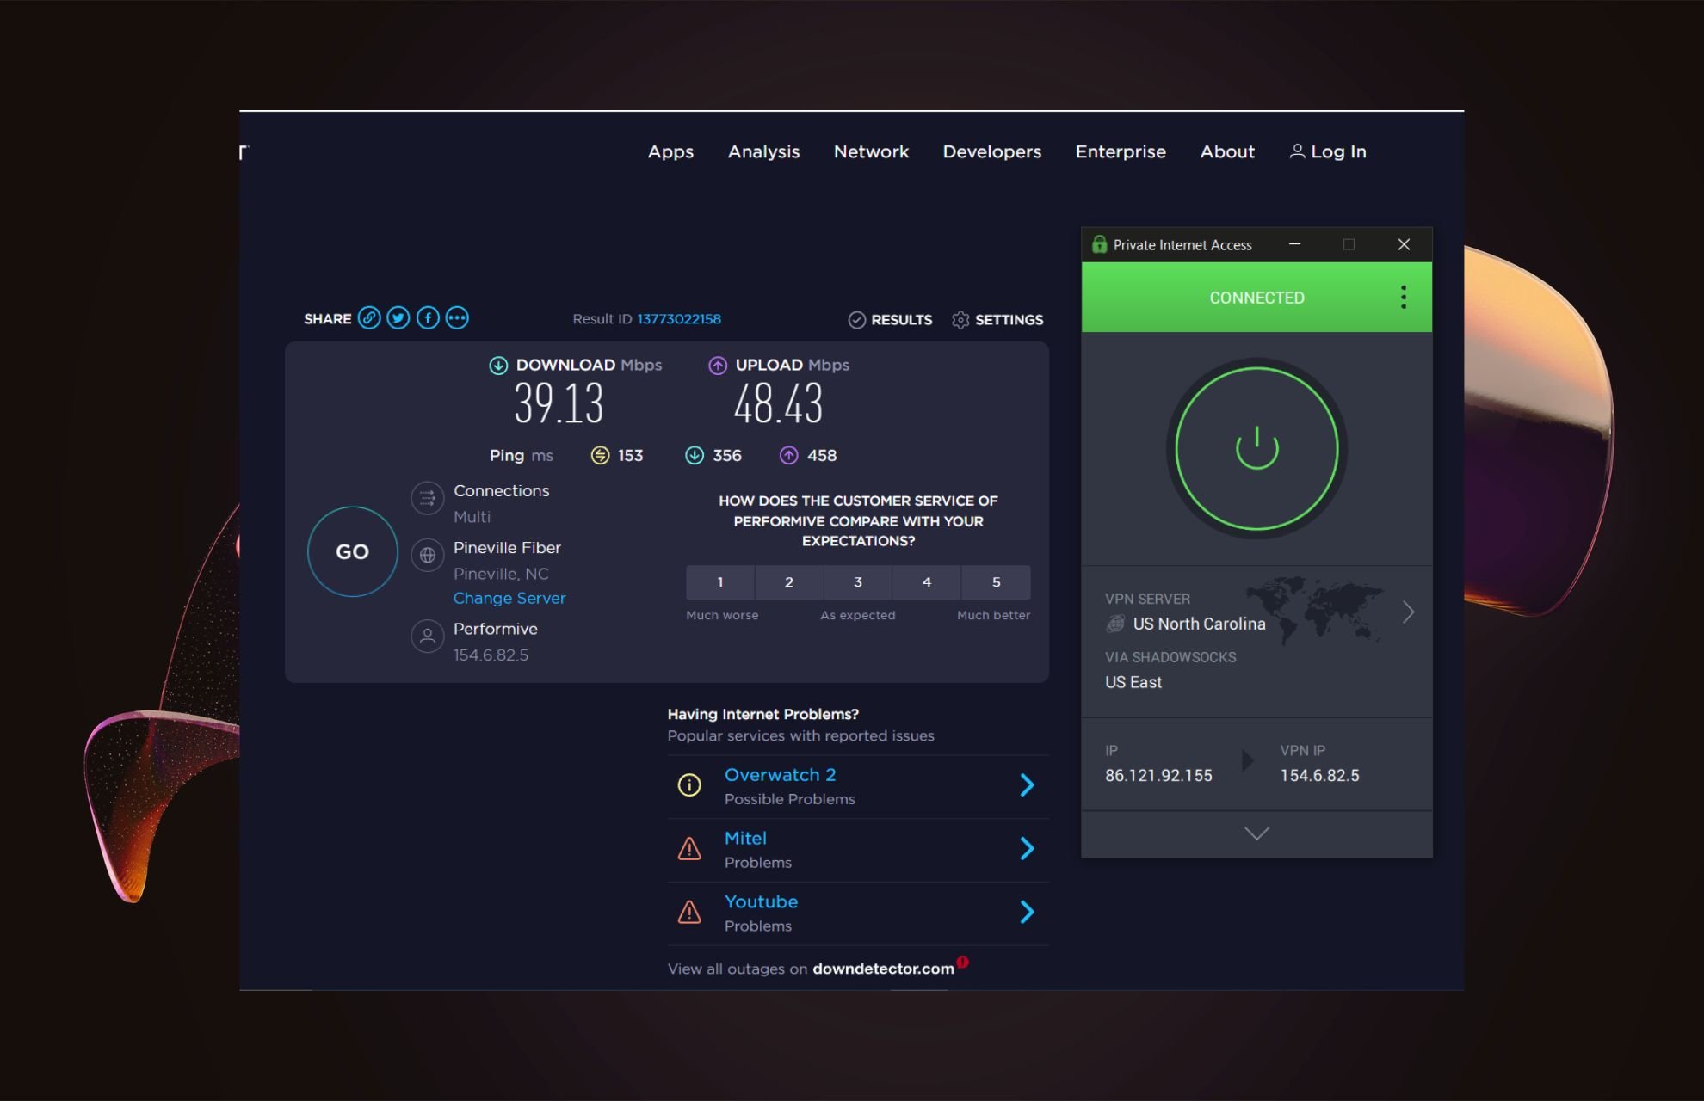The height and width of the screenshot is (1101, 1704).
Task: Open VPN server selection chevron
Action: 1408,612
